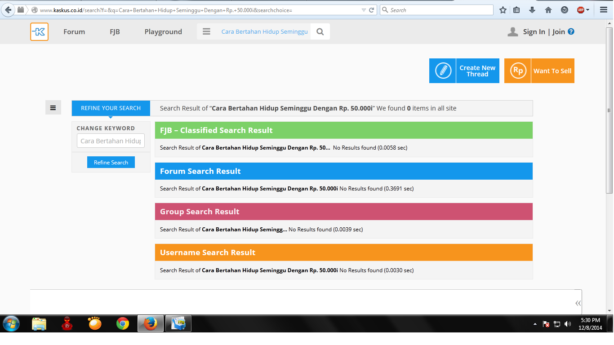
Task: Click the red character taskbar icon
Action: pyautogui.click(x=67, y=323)
